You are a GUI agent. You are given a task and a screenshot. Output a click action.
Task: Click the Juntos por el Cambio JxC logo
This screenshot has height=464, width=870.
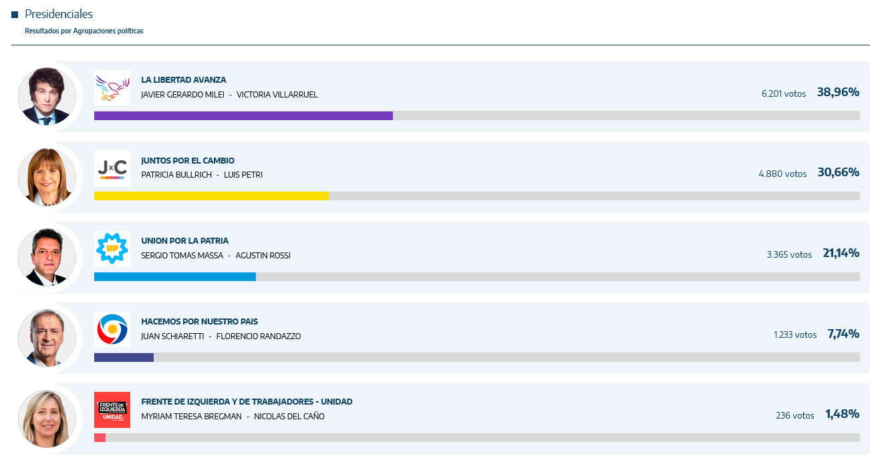[112, 168]
